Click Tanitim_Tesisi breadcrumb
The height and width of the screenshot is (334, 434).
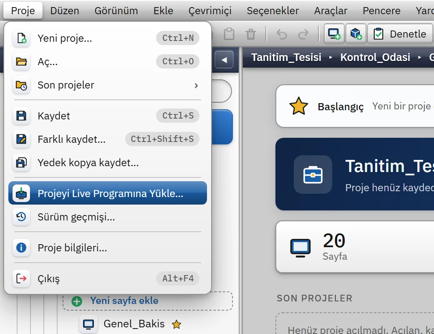(x=286, y=57)
